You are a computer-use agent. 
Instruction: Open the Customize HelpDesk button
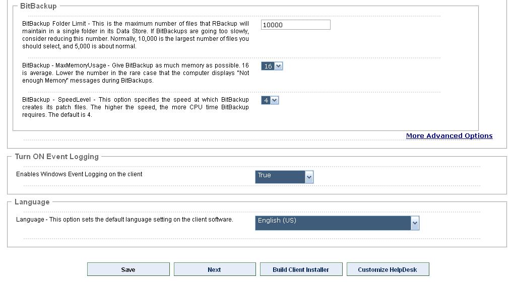(x=388, y=269)
